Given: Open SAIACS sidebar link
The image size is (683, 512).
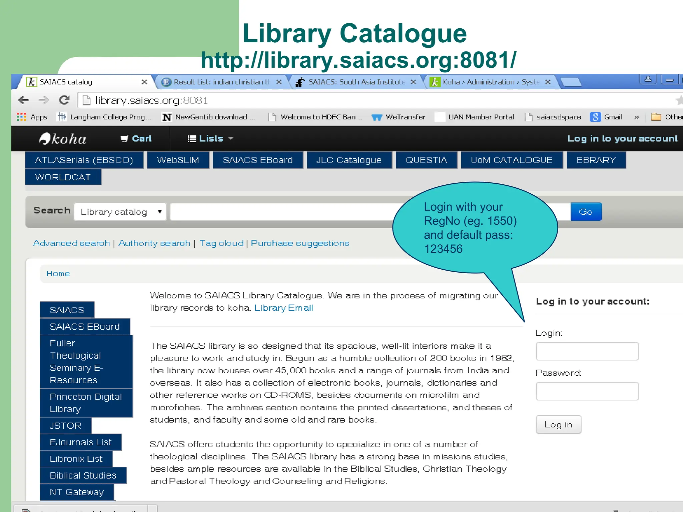Looking at the screenshot, I should coord(67,310).
